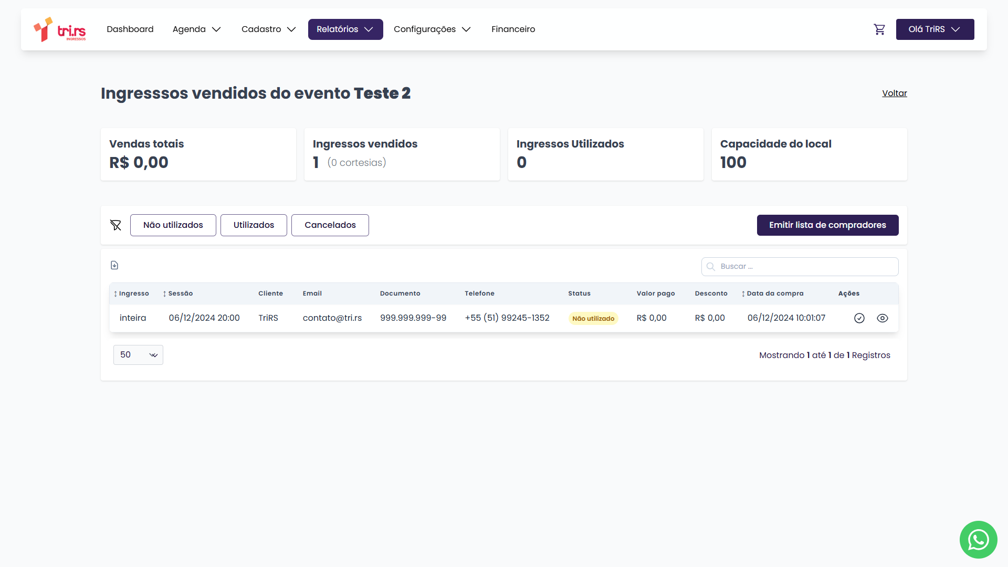The width and height of the screenshot is (1008, 567).
Task: Filter by Utilizados tickets
Action: point(254,225)
